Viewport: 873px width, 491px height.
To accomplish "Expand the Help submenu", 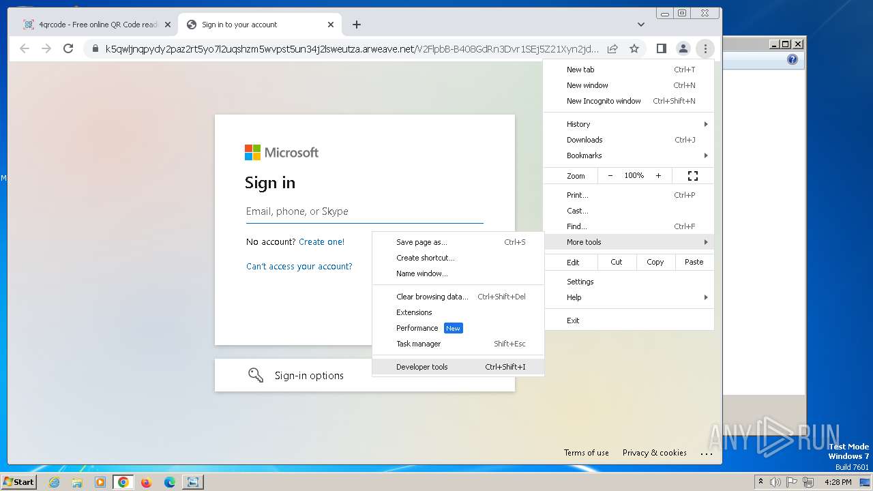I will pyautogui.click(x=629, y=297).
